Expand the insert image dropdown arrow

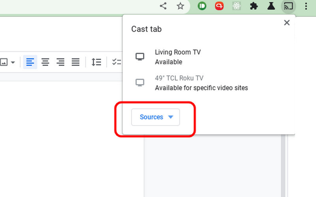[13, 62]
